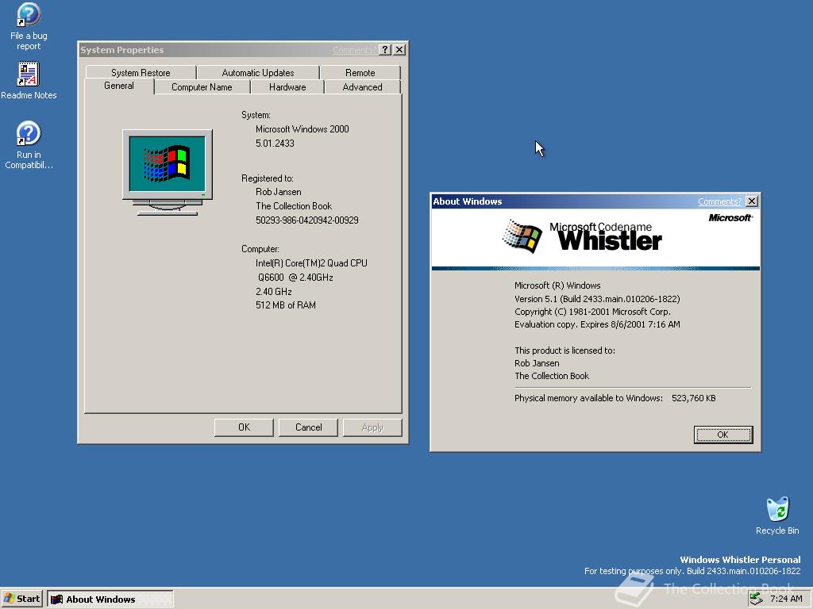Switch to the Hardware tab

[287, 87]
